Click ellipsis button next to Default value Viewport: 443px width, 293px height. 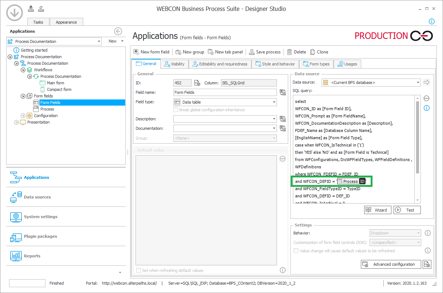[x=283, y=159]
